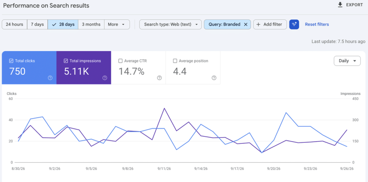Screen dimensions: 368x182
Task: Click the 9/11/26 date label on x-axis
Action: point(164,169)
